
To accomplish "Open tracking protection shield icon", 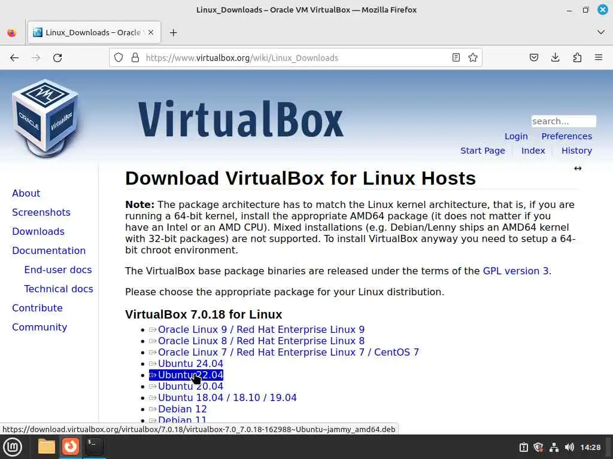I will click(119, 58).
